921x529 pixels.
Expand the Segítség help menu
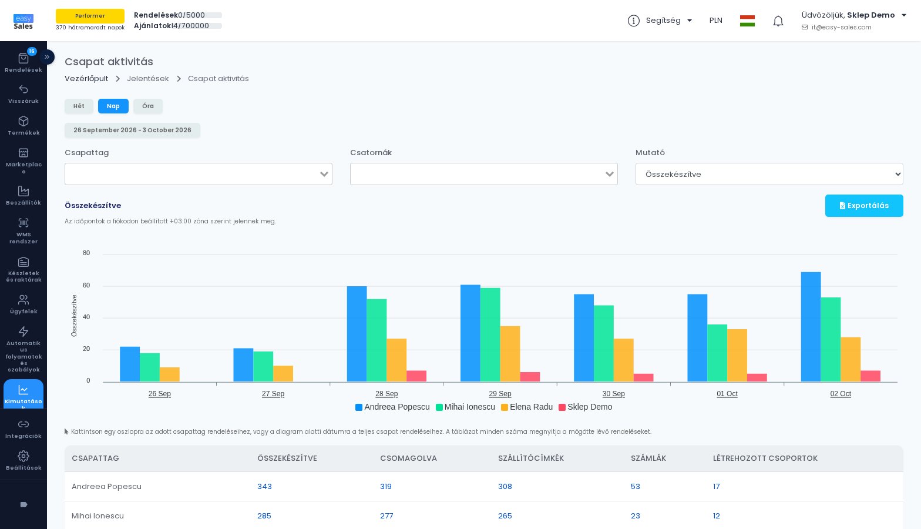pos(660,21)
